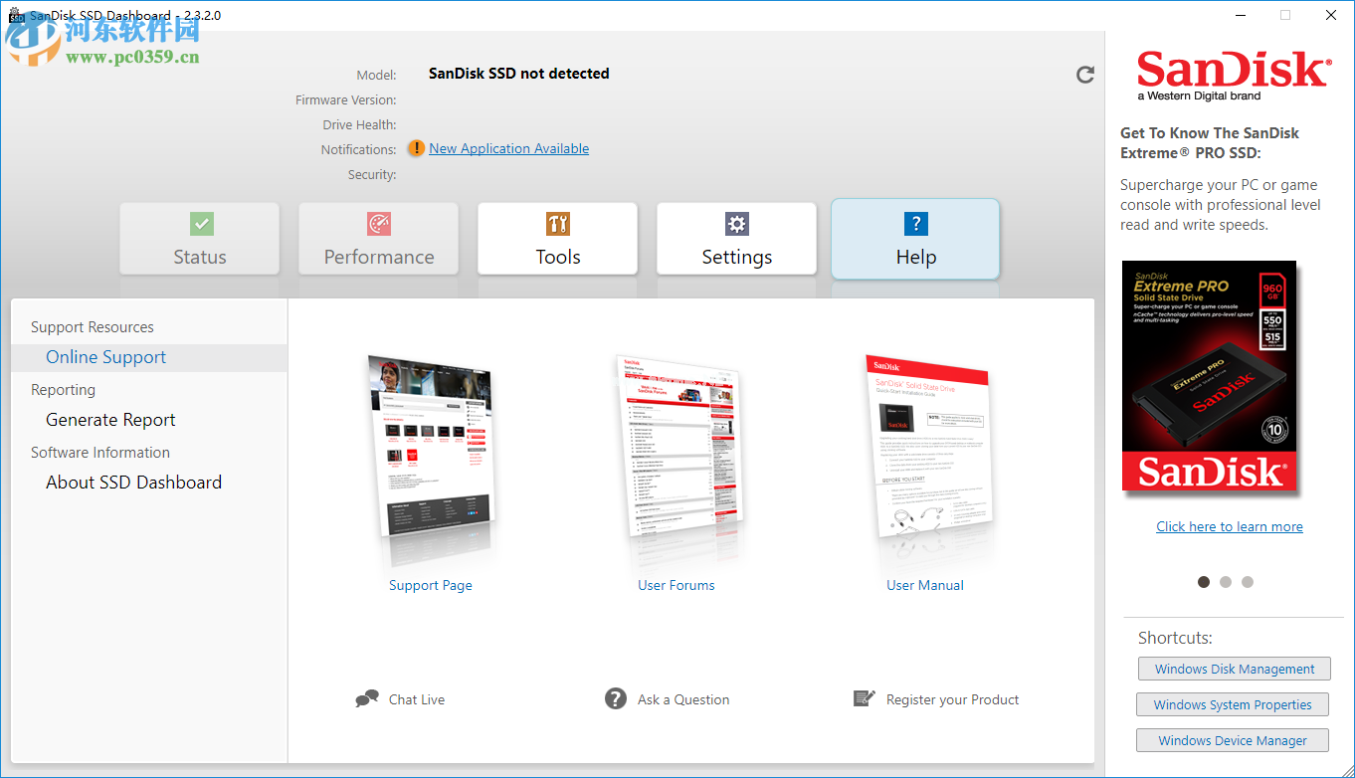Screen dimensions: 1355x778
Task: Click the 'Reporting' section heading
Action: coord(64,390)
